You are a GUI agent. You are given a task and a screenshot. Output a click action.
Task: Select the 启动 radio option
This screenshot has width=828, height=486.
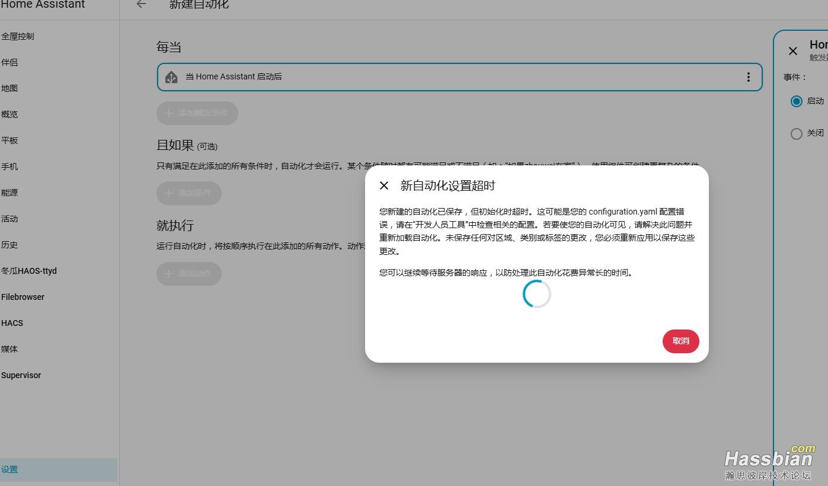click(x=797, y=101)
